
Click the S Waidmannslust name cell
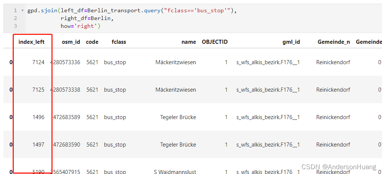(175, 171)
